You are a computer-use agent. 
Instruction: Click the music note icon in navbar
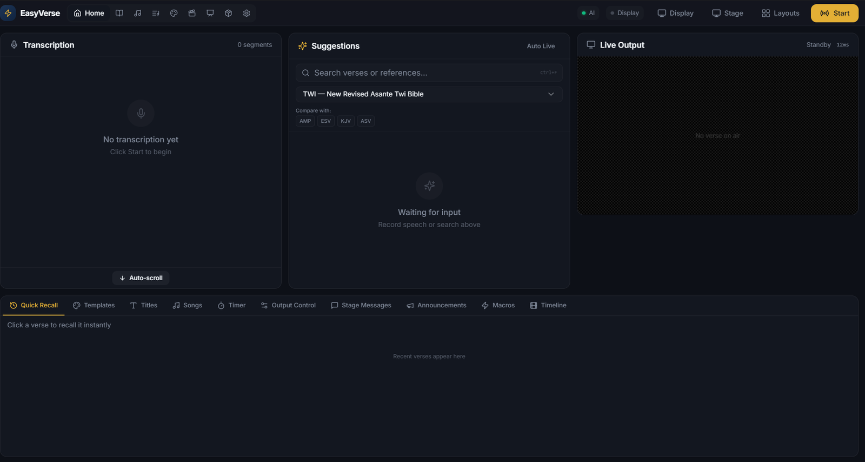(138, 13)
